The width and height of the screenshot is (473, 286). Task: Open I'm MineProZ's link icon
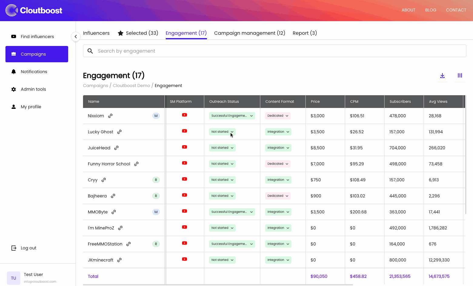pos(120,228)
